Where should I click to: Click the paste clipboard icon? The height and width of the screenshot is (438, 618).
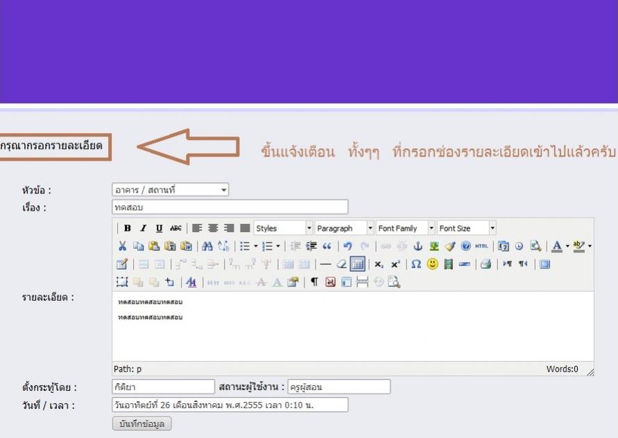pyautogui.click(x=154, y=246)
